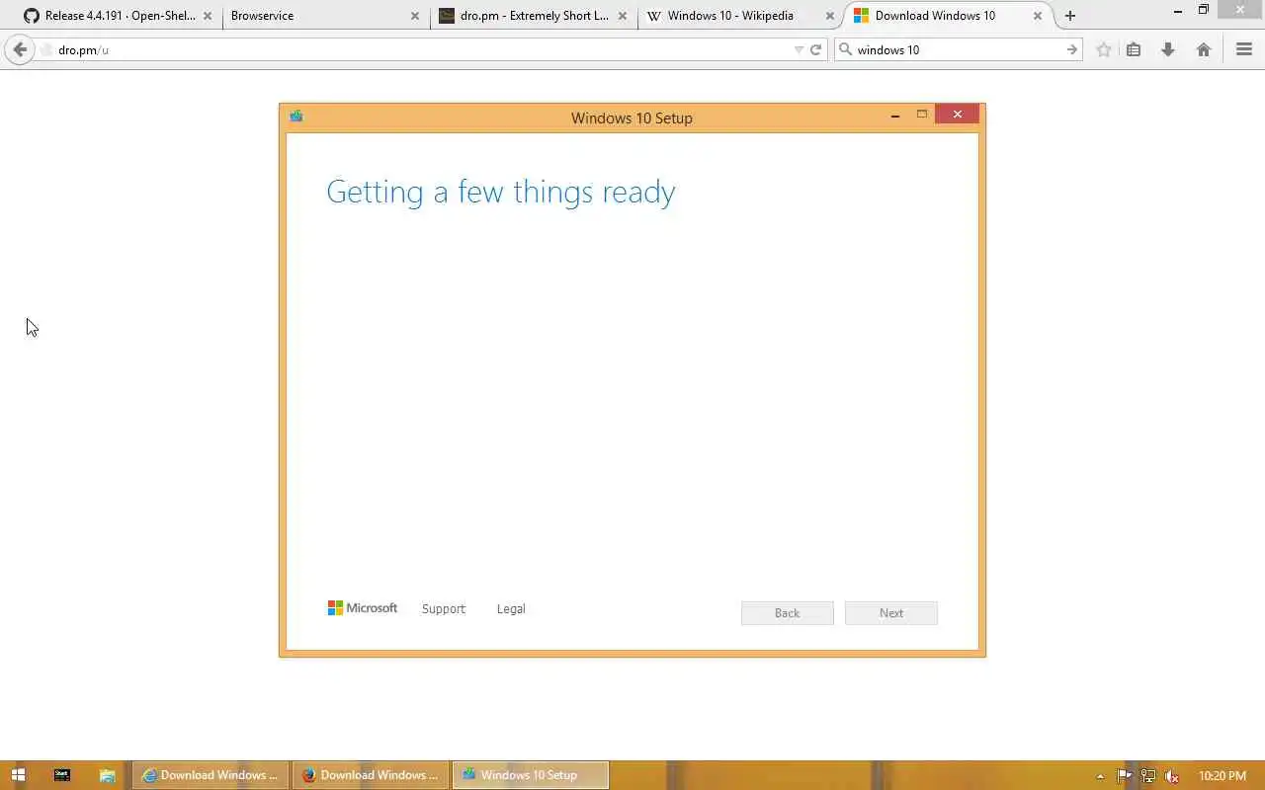Show hidden tray icons arrow
Viewport: 1265px width, 790px height.
[x=1100, y=776]
